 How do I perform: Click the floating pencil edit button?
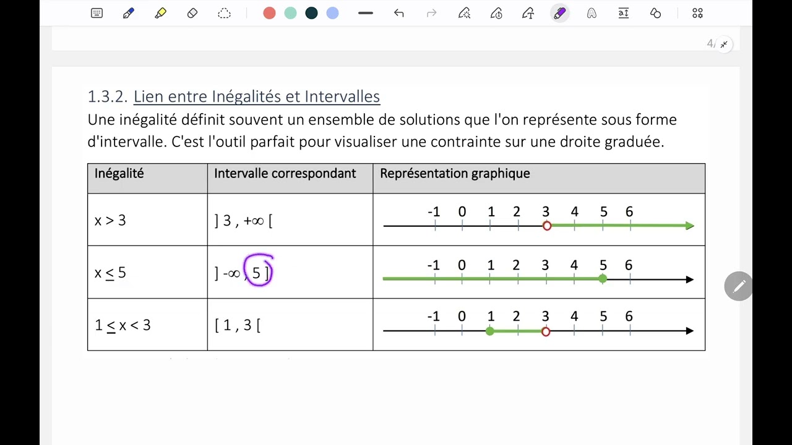click(x=738, y=286)
